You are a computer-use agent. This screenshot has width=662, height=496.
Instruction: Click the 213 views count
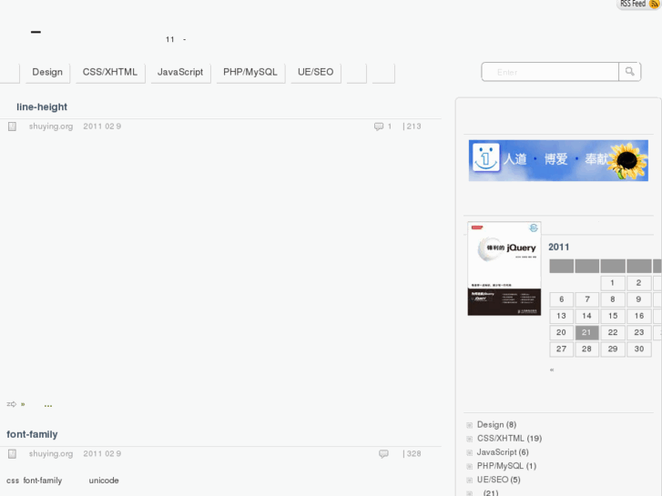point(413,127)
